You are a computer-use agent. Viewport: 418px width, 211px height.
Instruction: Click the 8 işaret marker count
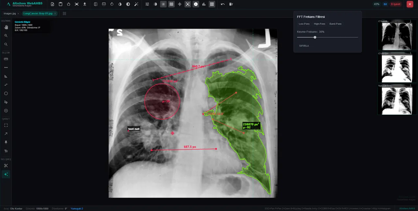396,4
